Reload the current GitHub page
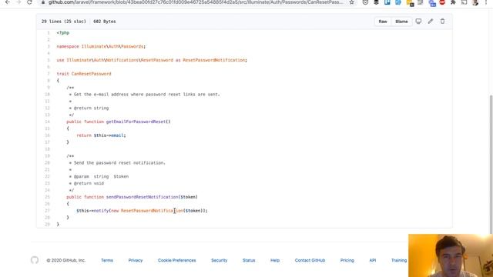This screenshot has width=493, height=277. pyautogui.click(x=29, y=2)
